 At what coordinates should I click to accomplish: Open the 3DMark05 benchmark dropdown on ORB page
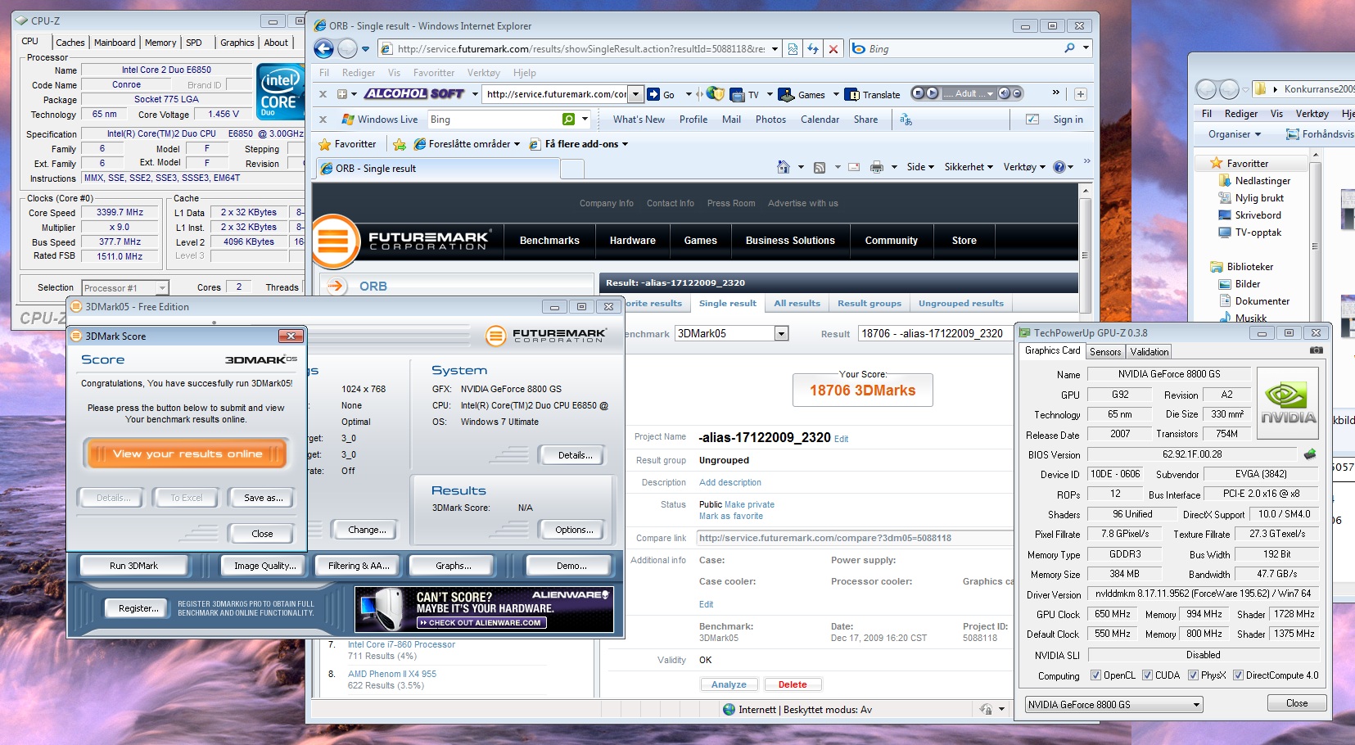pos(731,333)
